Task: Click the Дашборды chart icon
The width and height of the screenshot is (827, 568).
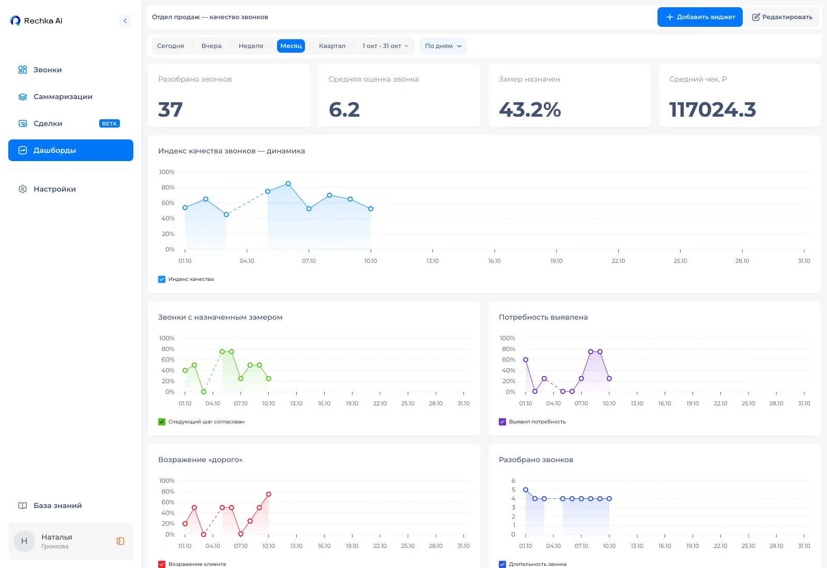Action: 23,150
